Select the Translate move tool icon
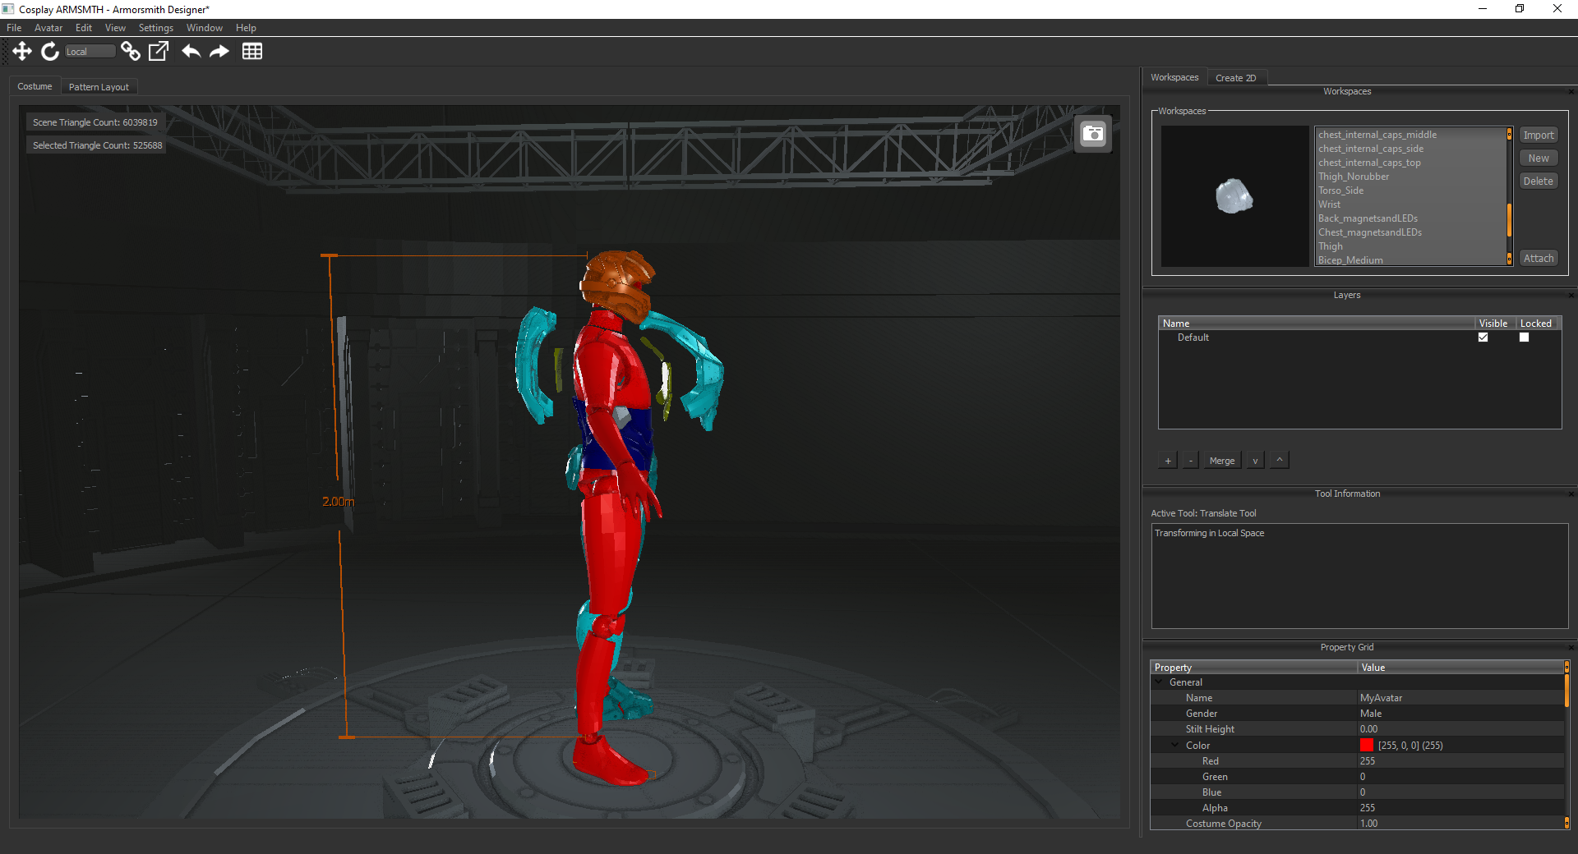The height and width of the screenshot is (854, 1578). (22, 52)
